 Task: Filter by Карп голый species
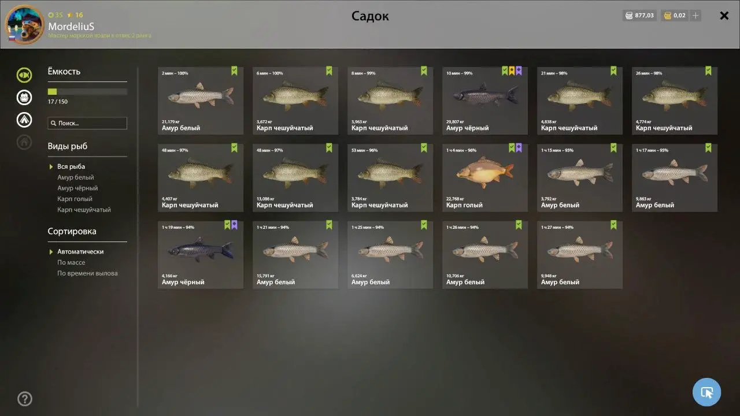point(75,199)
